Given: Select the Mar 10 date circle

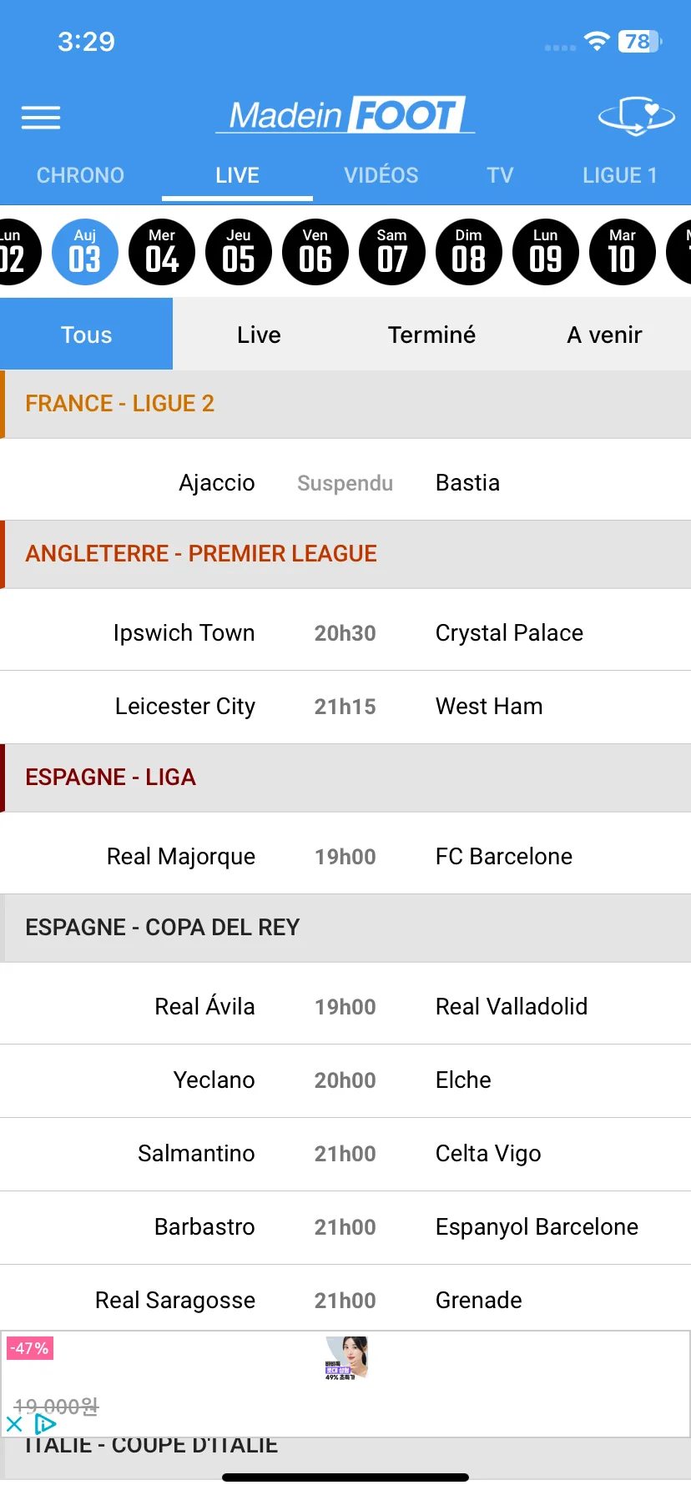Looking at the screenshot, I should (623, 252).
